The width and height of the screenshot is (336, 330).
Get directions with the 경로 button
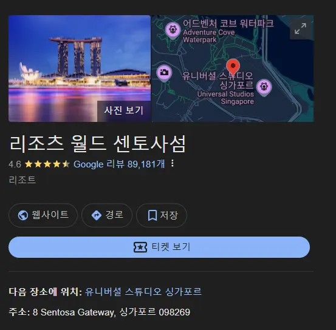(x=107, y=215)
